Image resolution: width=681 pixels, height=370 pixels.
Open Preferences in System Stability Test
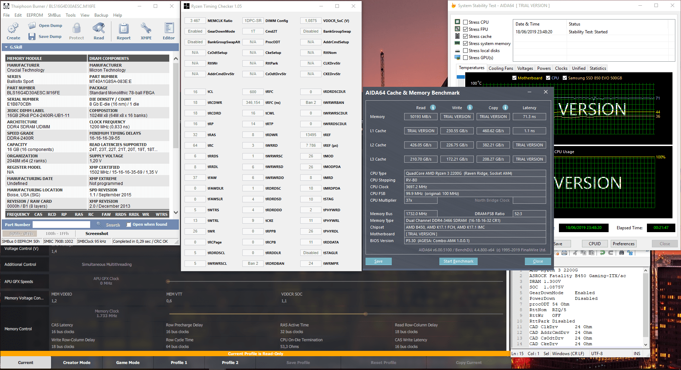click(624, 243)
